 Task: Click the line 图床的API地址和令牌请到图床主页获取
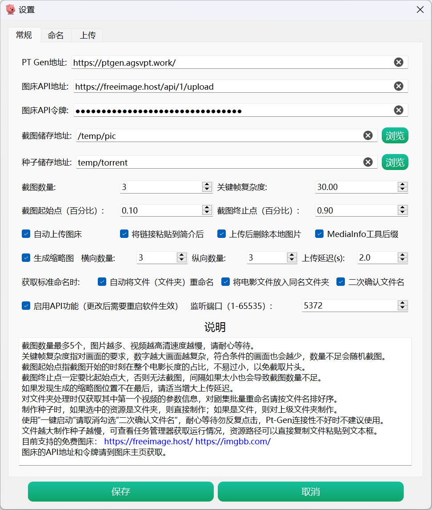pos(94,452)
